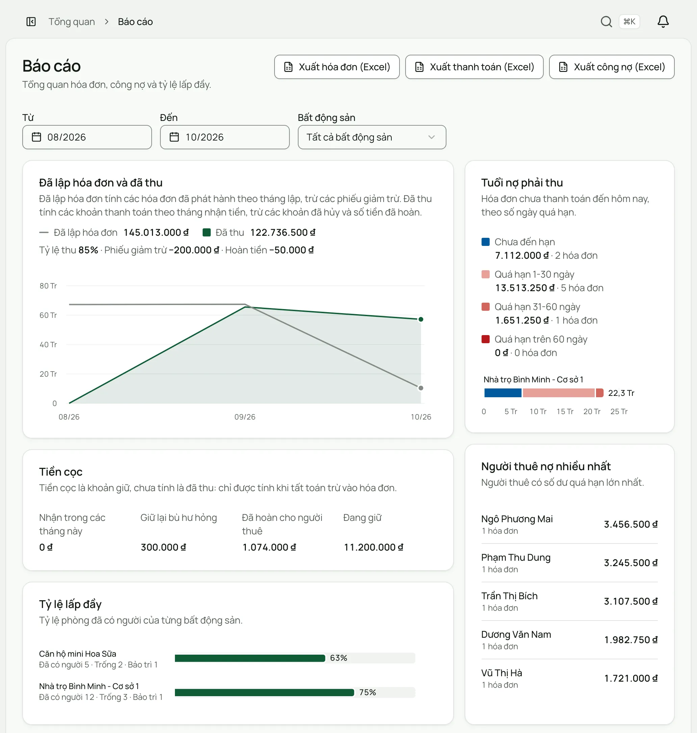Click calendar icon in Đến field

pyautogui.click(x=174, y=137)
